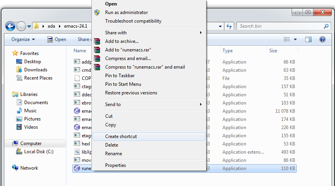Screen dimensions: 335x186
Task: Click the file icon in the 35 KB row
Action: tap(77, 78)
